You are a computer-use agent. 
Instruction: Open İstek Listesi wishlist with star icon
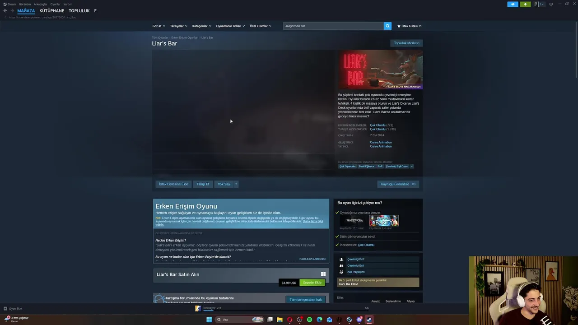[409, 26]
